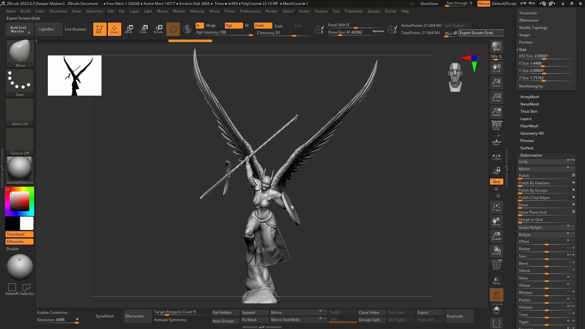Image resolution: width=585 pixels, height=329 pixels.
Task: Click the Frame mesh icon
Action: 496,207
